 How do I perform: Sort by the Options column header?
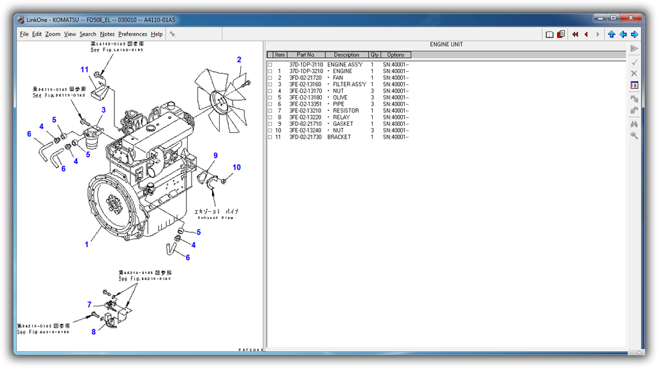[395, 55]
